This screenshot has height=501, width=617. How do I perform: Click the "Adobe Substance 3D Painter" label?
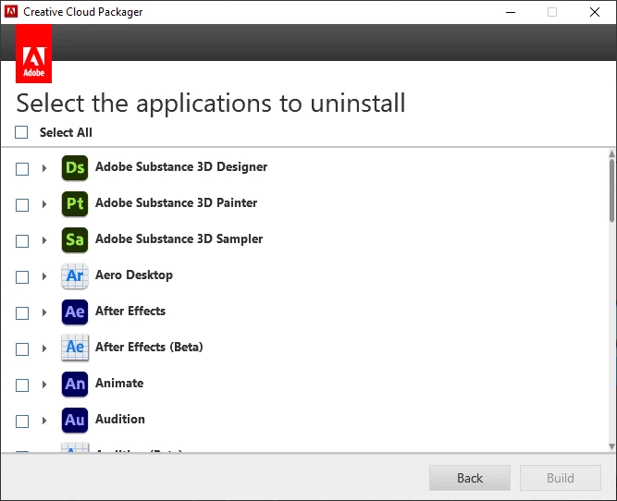point(177,203)
